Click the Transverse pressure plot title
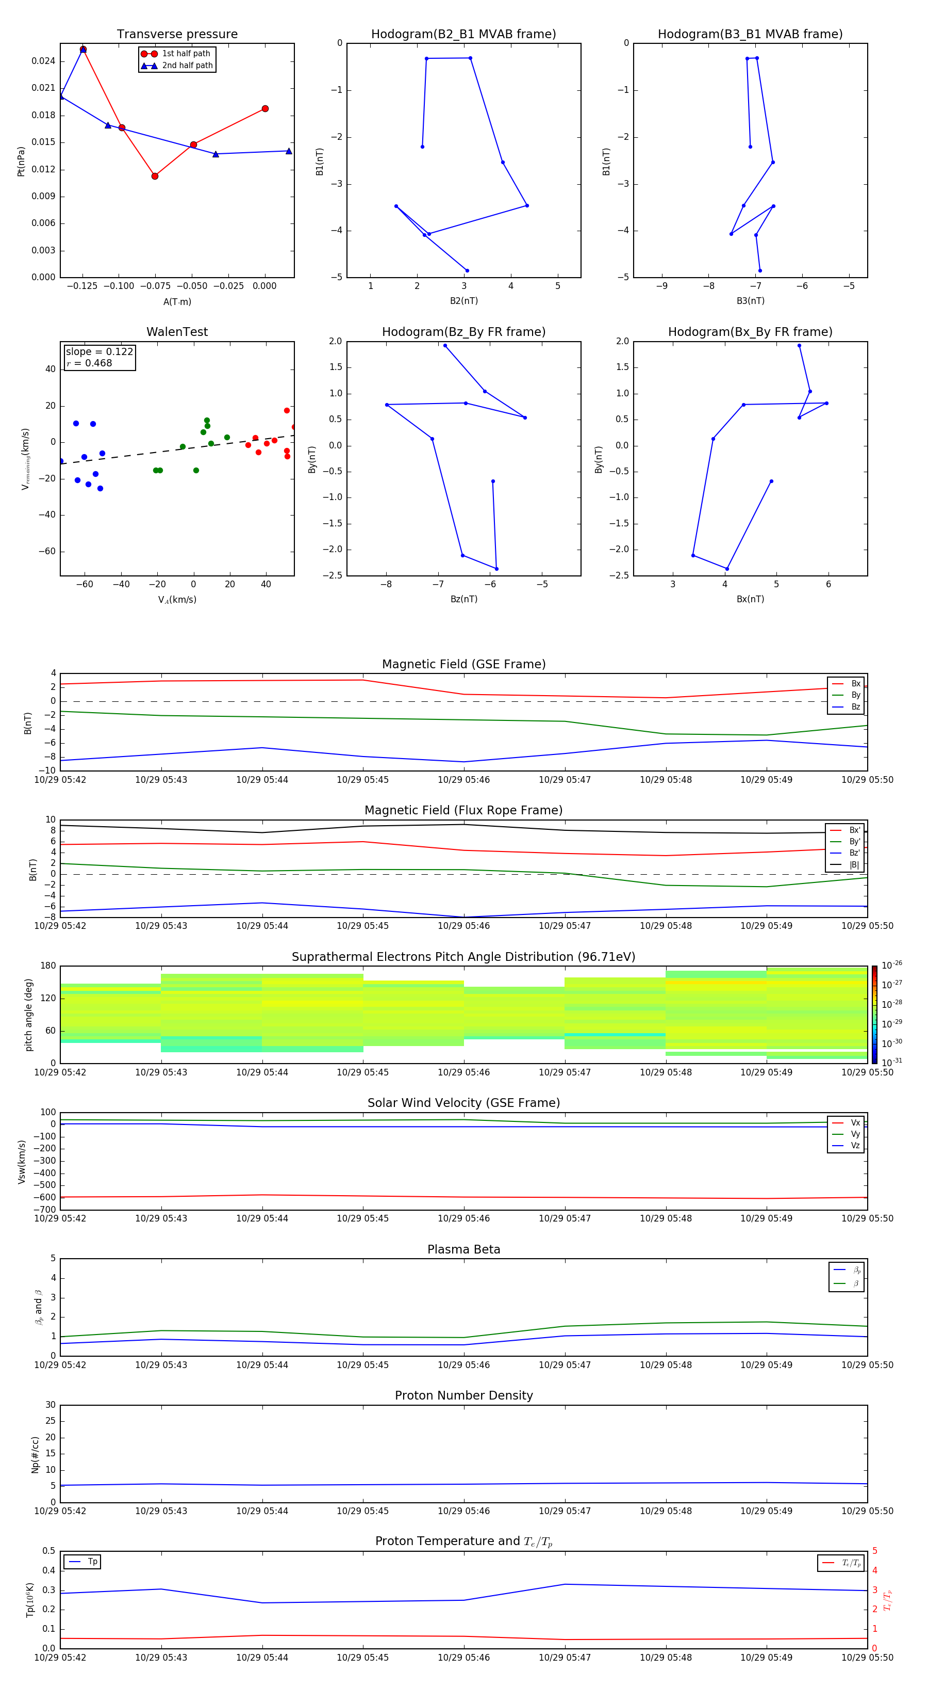This screenshot has height=1703, width=928. pos(177,34)
